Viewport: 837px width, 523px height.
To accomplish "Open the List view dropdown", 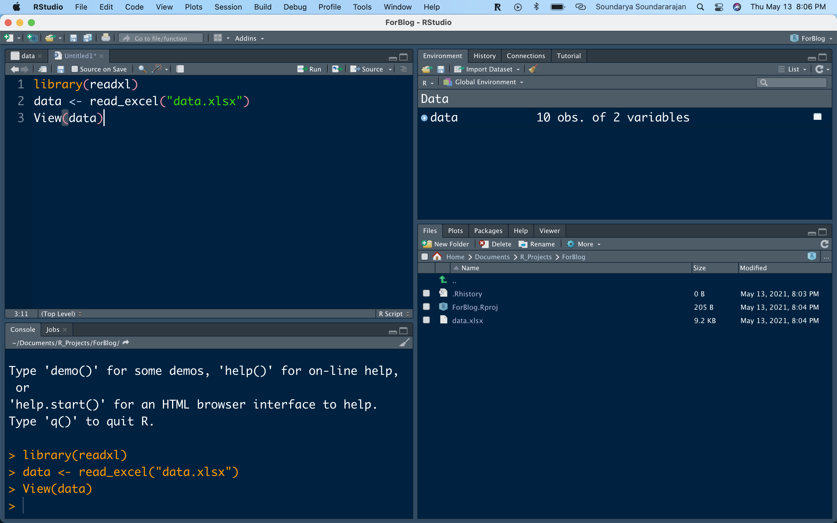I will pyautogui.click(x=792, y=69).
